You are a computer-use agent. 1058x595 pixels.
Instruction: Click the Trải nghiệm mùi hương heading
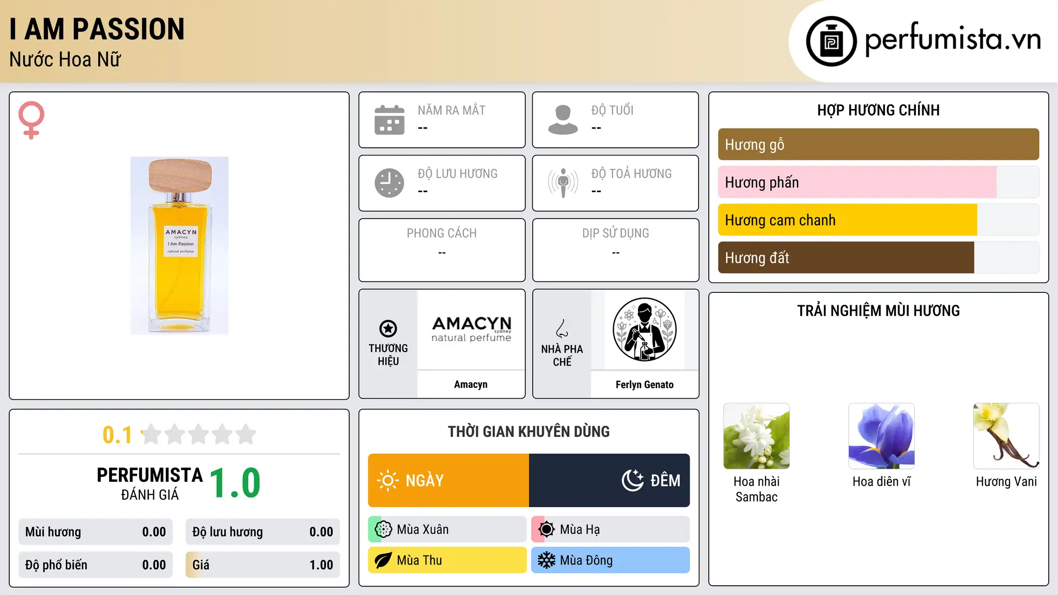(878, 310)
